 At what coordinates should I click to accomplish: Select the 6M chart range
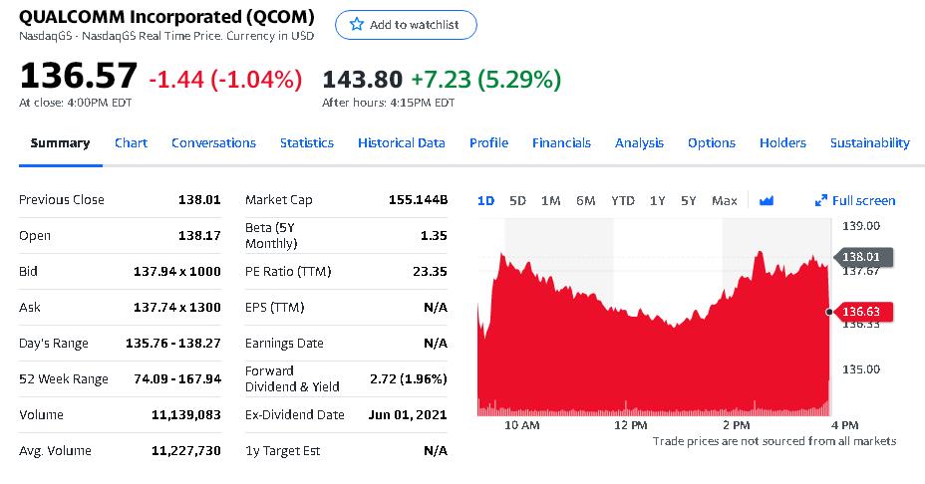coord(585,201)
